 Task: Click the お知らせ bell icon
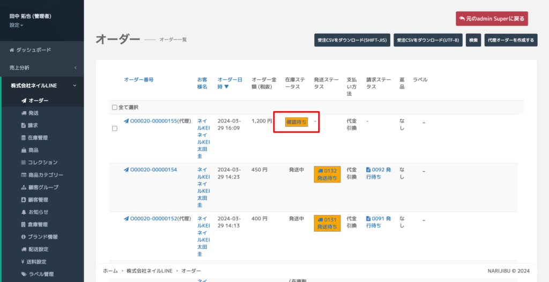[x=24, y=212]
